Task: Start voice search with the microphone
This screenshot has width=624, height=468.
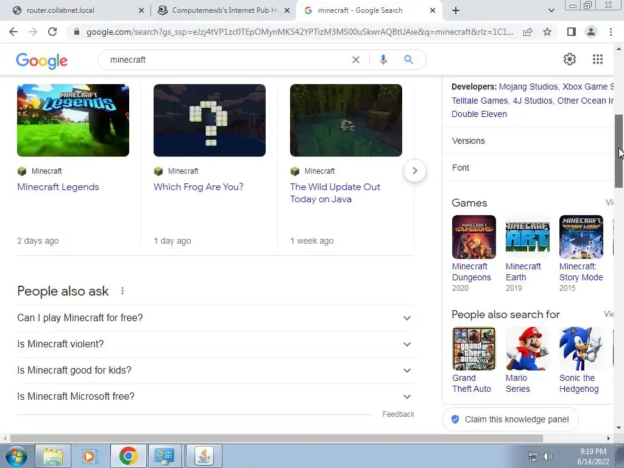Action: (383, 60)
